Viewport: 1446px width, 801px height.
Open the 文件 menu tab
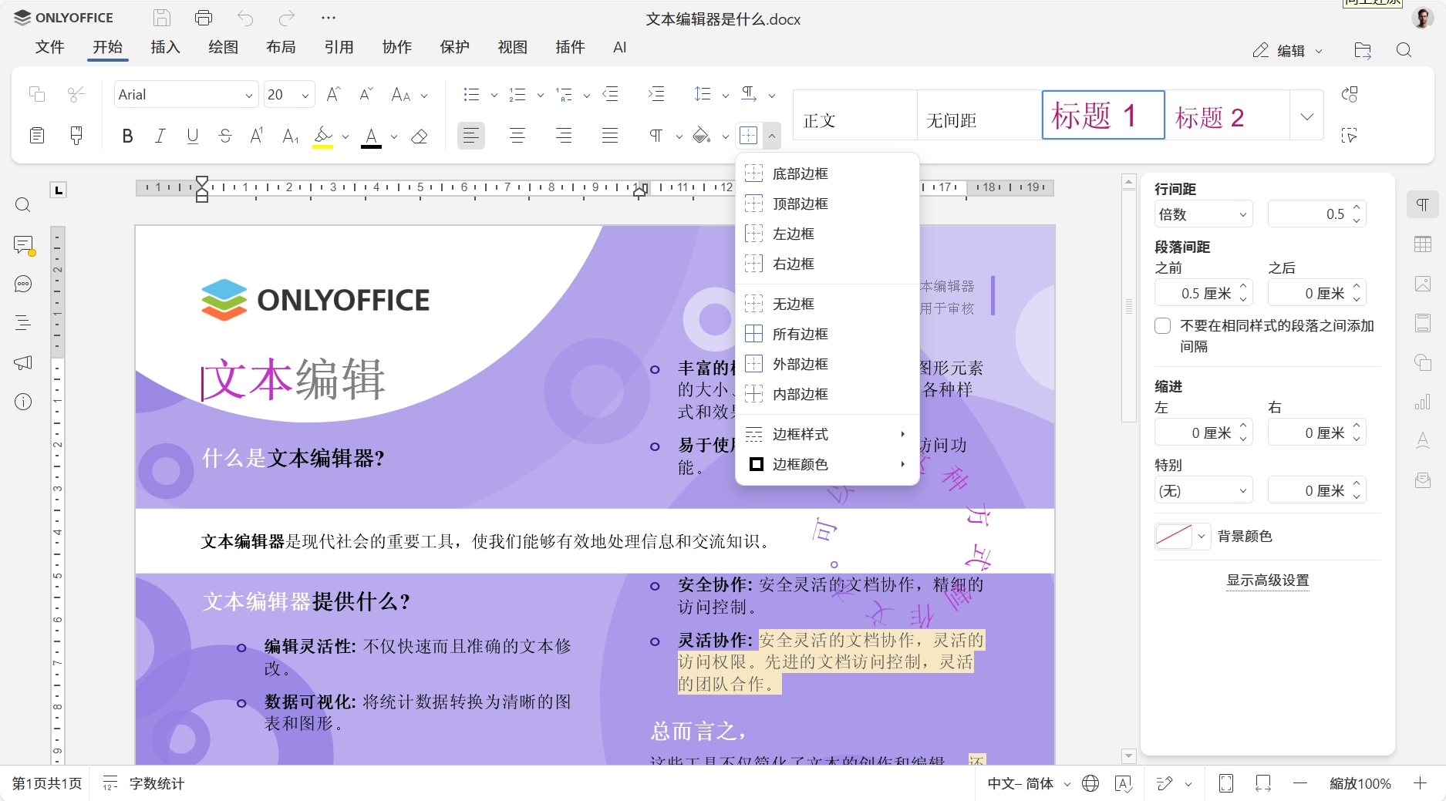pyautogui.click(x=50, y=47)
